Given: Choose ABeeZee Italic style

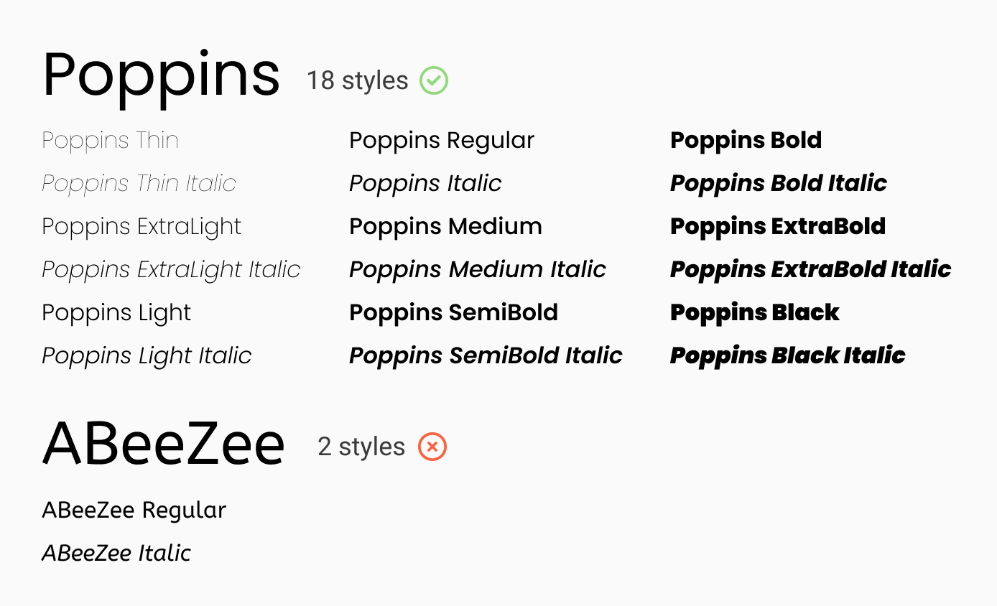Looking at the screenshot, I should pos(117,554).
